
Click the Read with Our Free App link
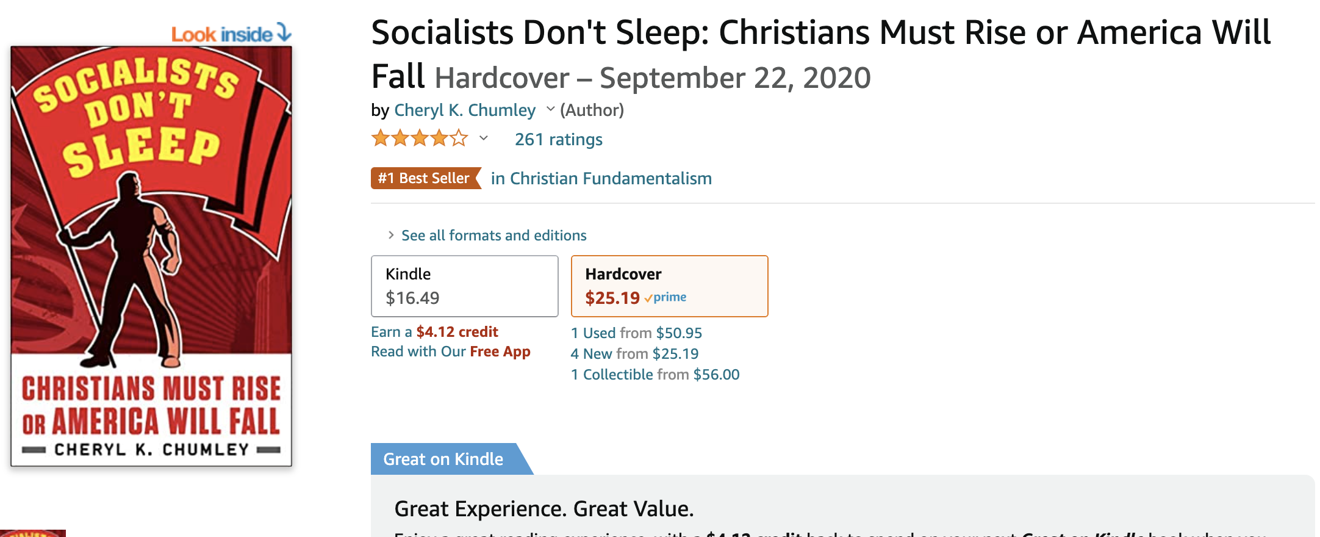tap(450, 352)
